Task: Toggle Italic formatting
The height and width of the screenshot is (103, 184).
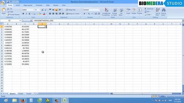Action: point(26,14)
